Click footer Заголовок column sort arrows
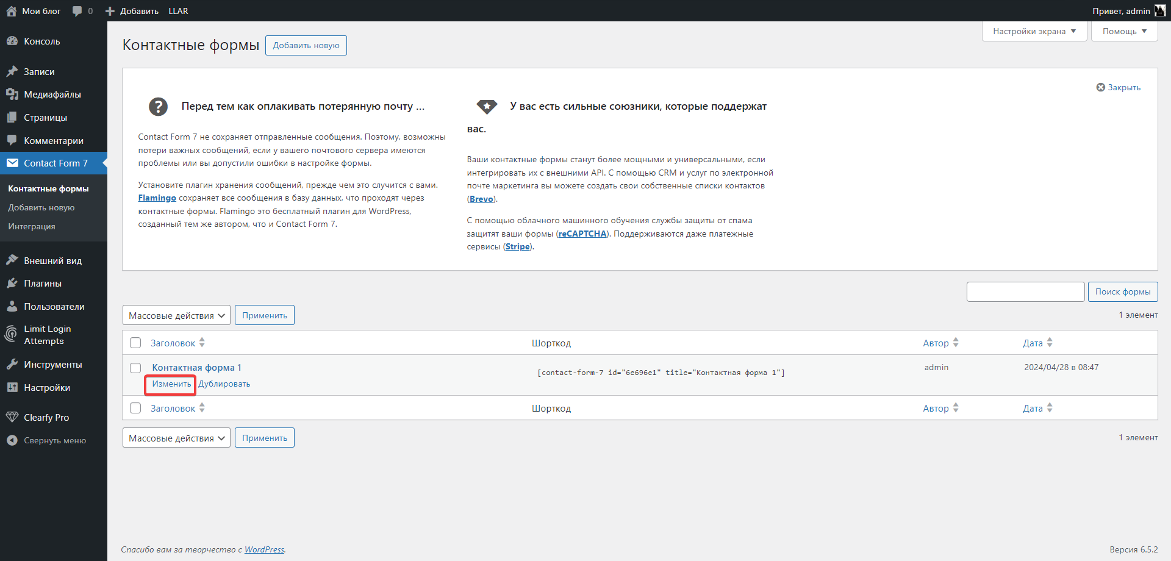Image resolution: width=1171 pixels, height=561 pixels. 202,408
